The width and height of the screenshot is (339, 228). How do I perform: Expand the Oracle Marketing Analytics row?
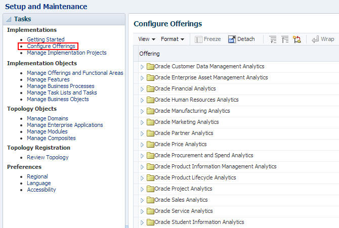click(x=142, y=122)
